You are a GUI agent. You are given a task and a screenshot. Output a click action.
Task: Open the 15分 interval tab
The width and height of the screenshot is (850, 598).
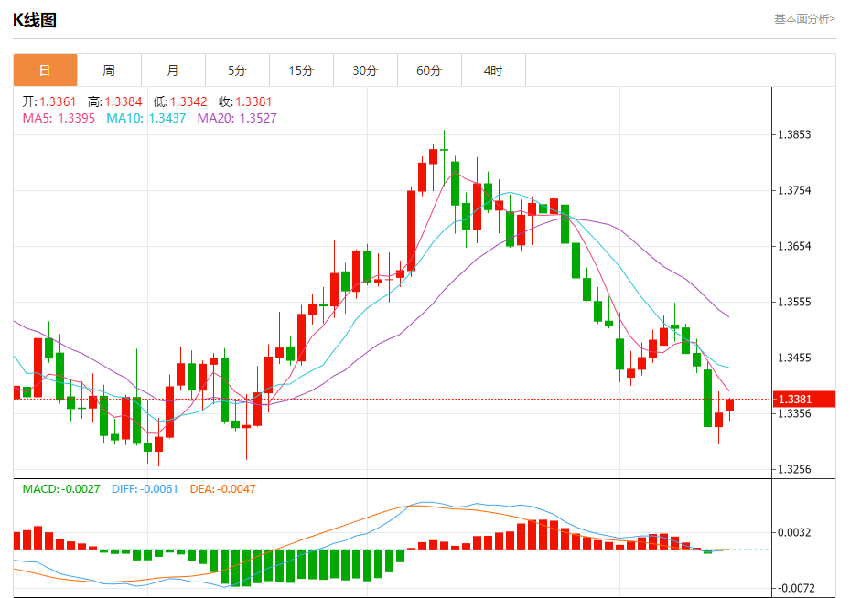click(x=301, y=69)
